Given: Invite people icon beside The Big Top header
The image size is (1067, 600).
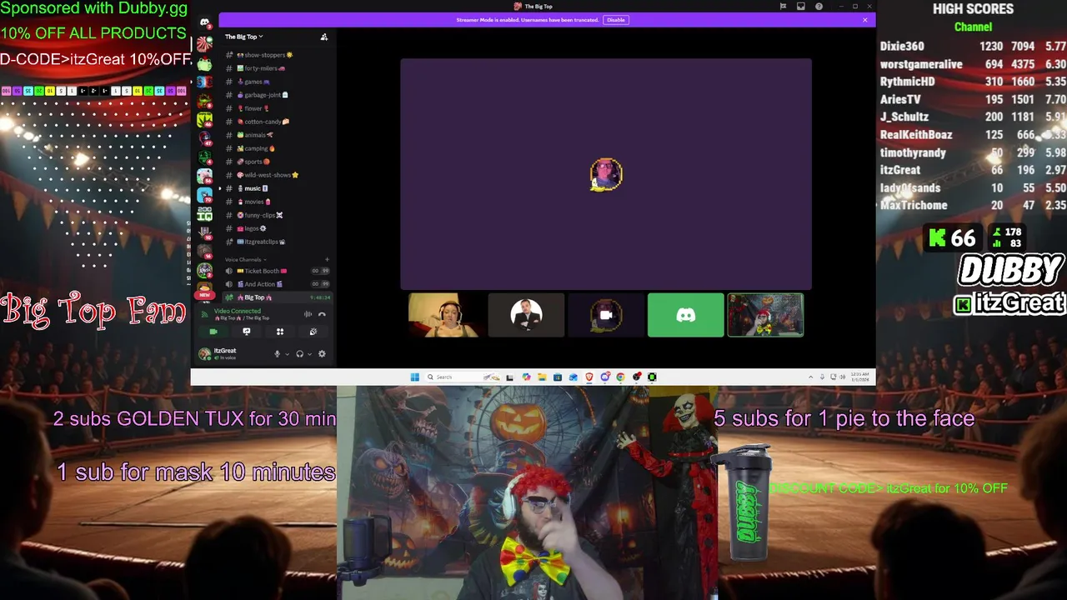Looking at the screenshot, I should (324, 37).
